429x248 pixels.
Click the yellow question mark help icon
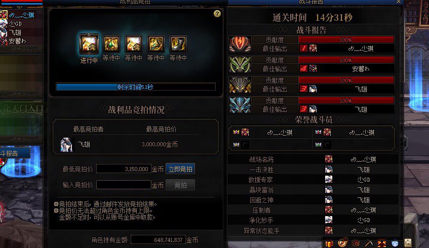(x=217, y=14)
